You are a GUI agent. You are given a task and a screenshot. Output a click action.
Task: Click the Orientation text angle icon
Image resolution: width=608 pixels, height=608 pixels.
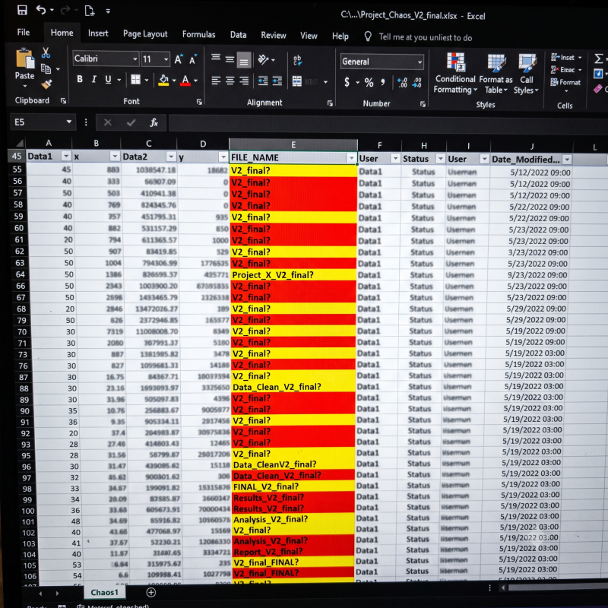(x=263, y=60)
